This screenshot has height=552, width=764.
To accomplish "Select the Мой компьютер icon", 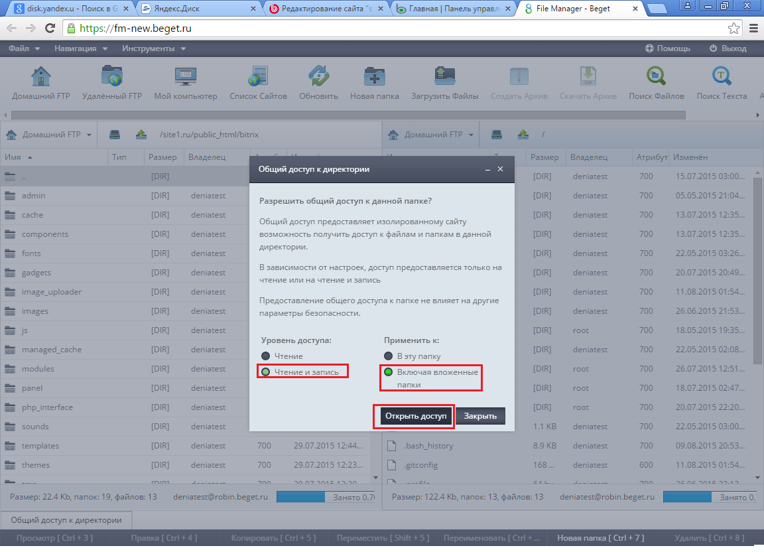I will (185, 76).
